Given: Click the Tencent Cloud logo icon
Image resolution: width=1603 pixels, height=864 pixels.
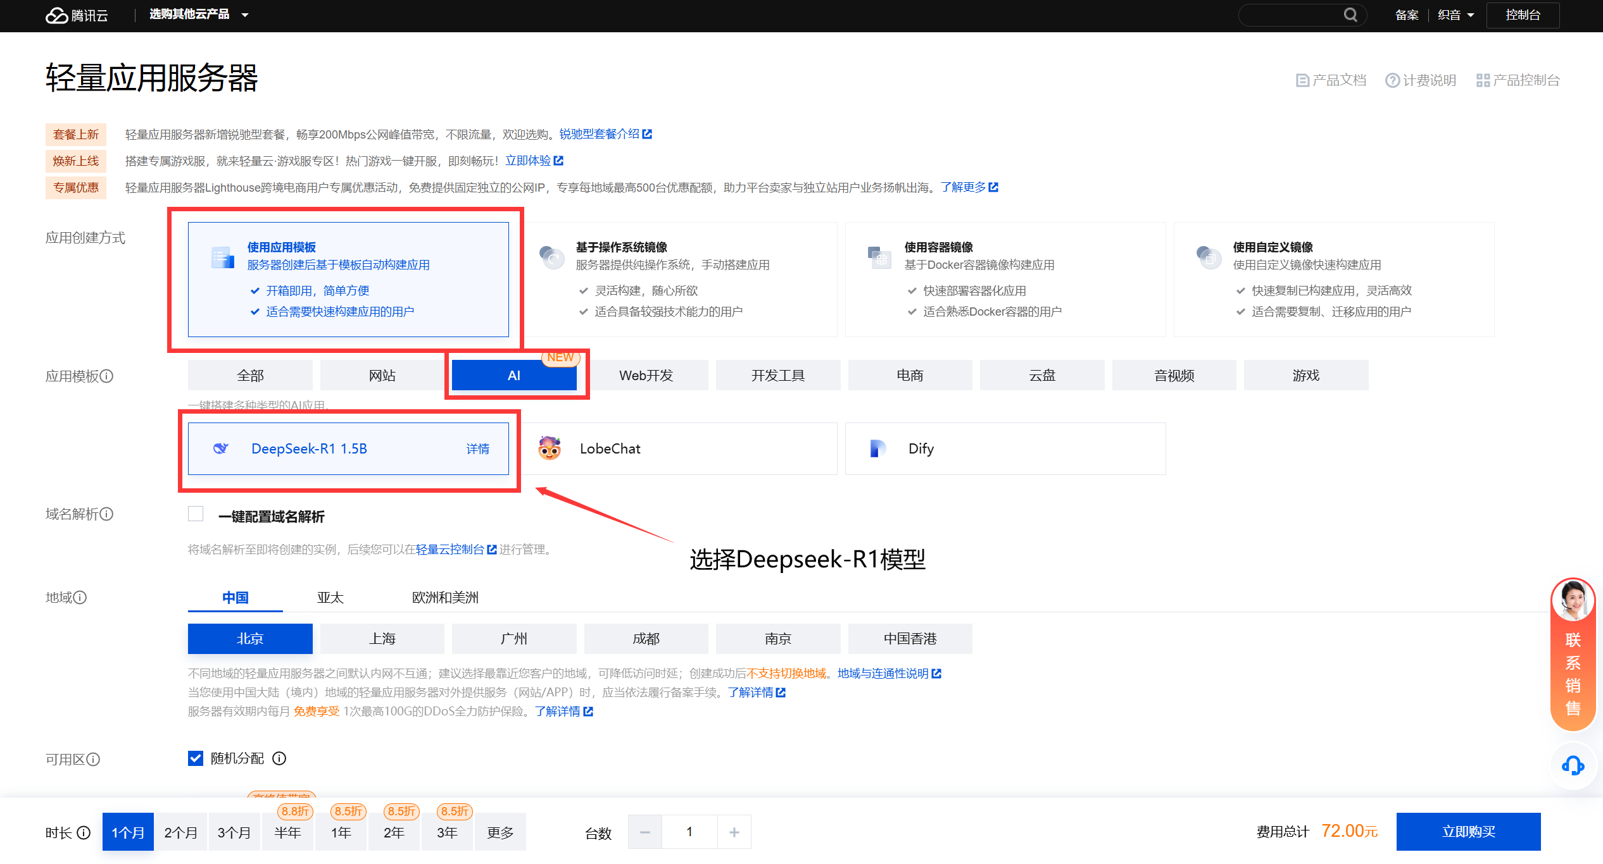Looking at the screenshot, I should [x=57, y=15].
